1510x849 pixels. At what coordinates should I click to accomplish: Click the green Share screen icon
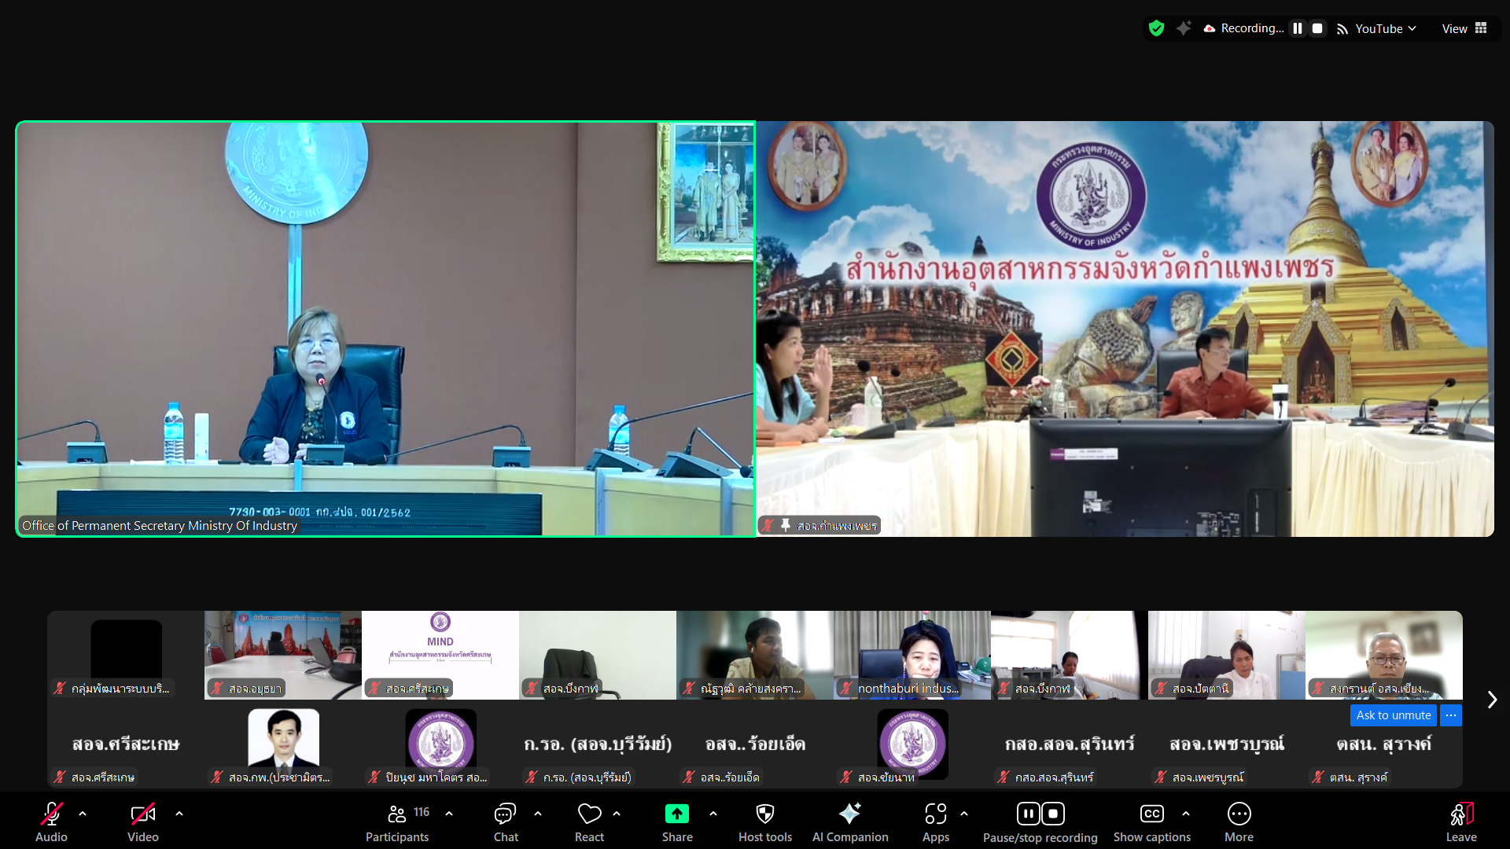coord(676,814)
